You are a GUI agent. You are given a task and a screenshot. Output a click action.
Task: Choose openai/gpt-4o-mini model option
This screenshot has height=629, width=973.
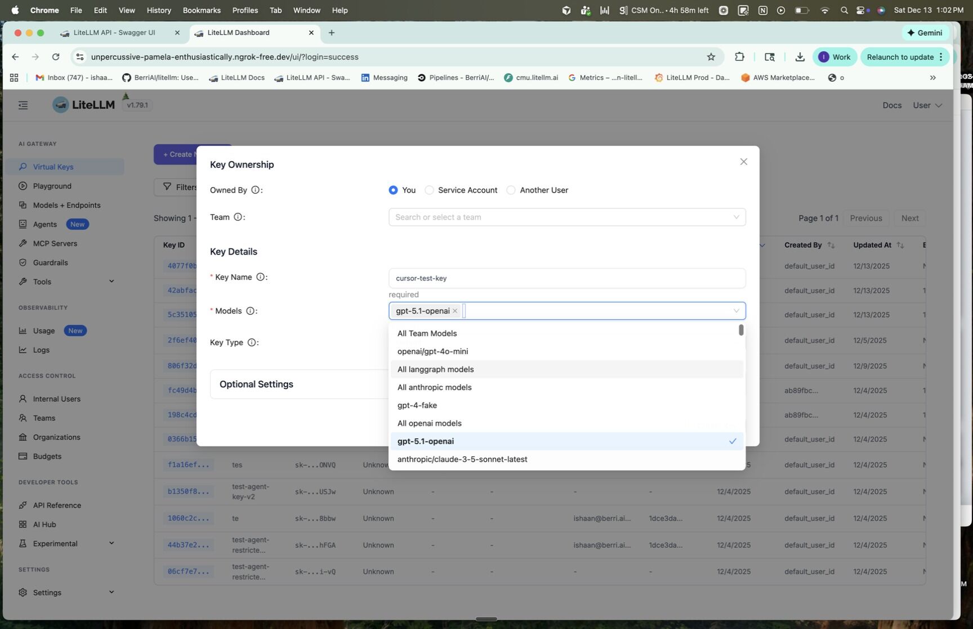567,351
